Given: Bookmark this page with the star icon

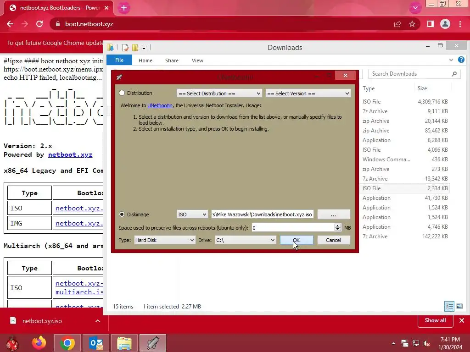Looking at the screenshot, I should (x=412, y=24).
